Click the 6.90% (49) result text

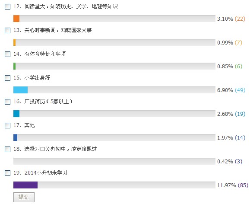pyautogui.click(x=231, y=90)
